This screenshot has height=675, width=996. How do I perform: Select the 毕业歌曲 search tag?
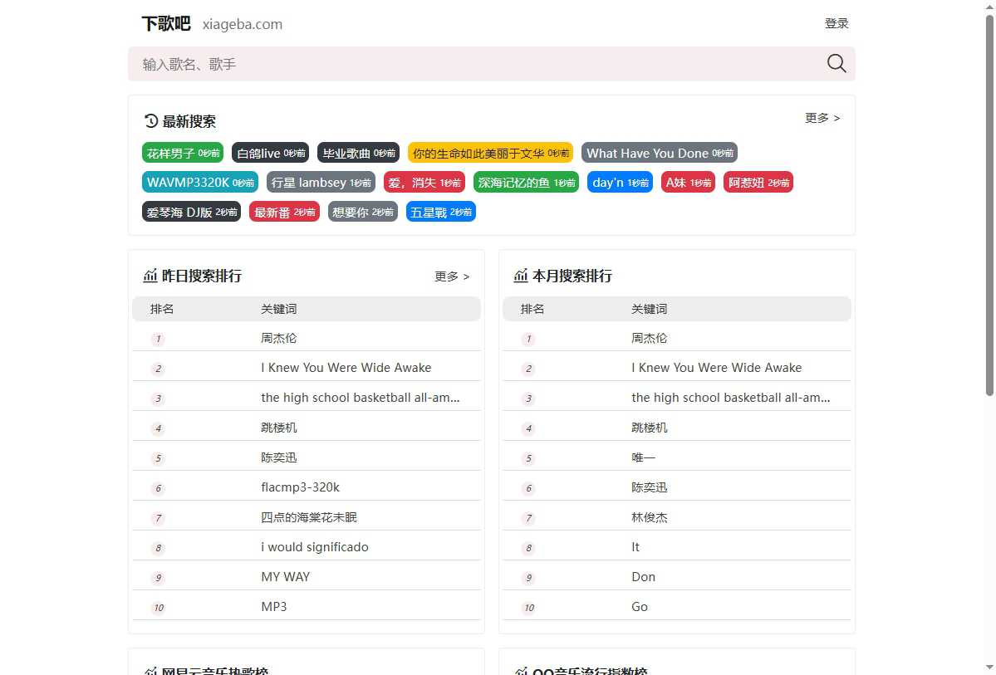358,153
